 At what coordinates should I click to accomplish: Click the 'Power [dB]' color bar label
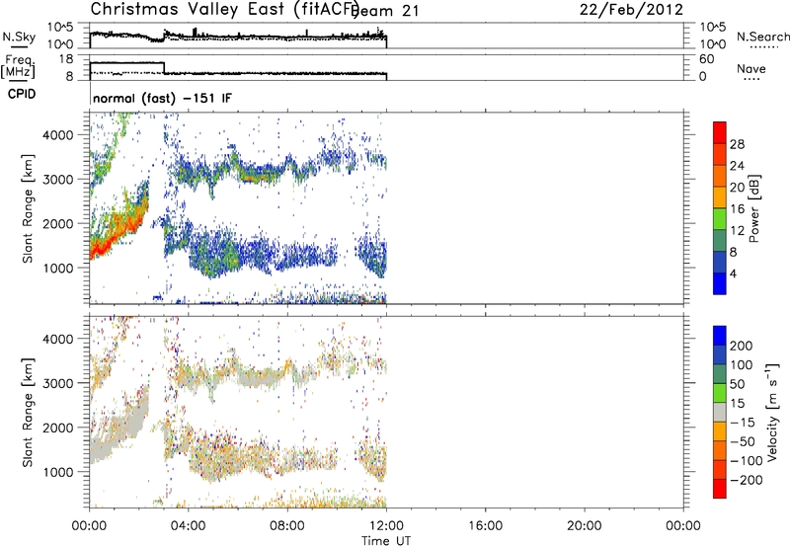(x=753, y=208)
